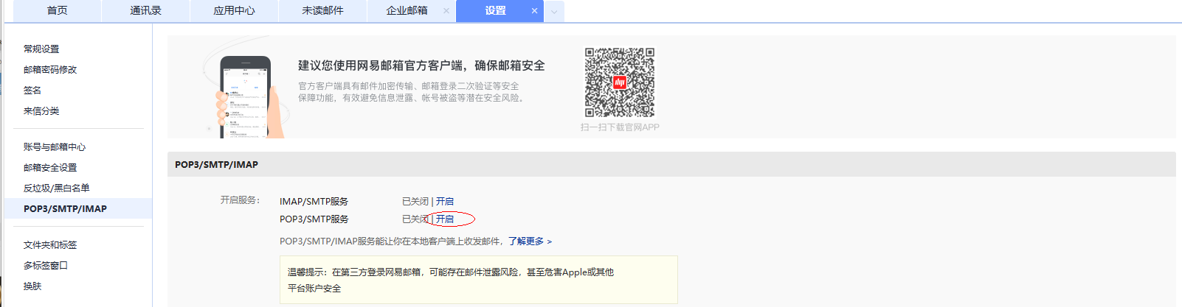Enable the POP3/SMTP service via 开启

point(445,219)
